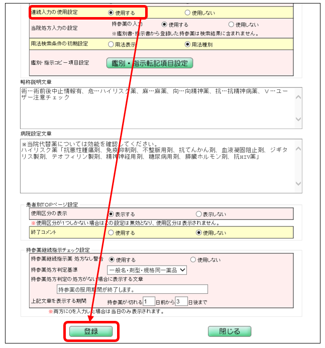Select 用法種別 radio option
The image size is (325, 348).
click(x=187, y=44)
